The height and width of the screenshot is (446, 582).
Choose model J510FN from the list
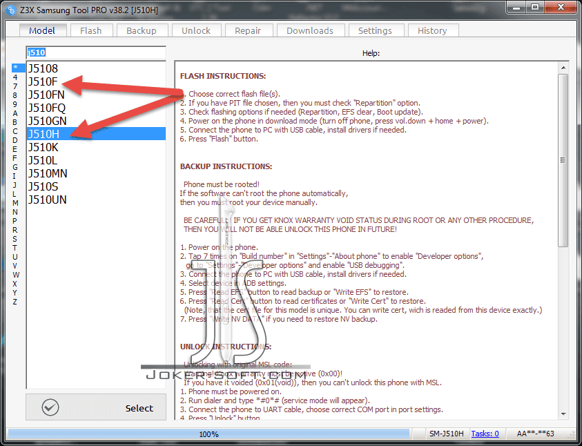pyautogui.click(x=96, y=95)
